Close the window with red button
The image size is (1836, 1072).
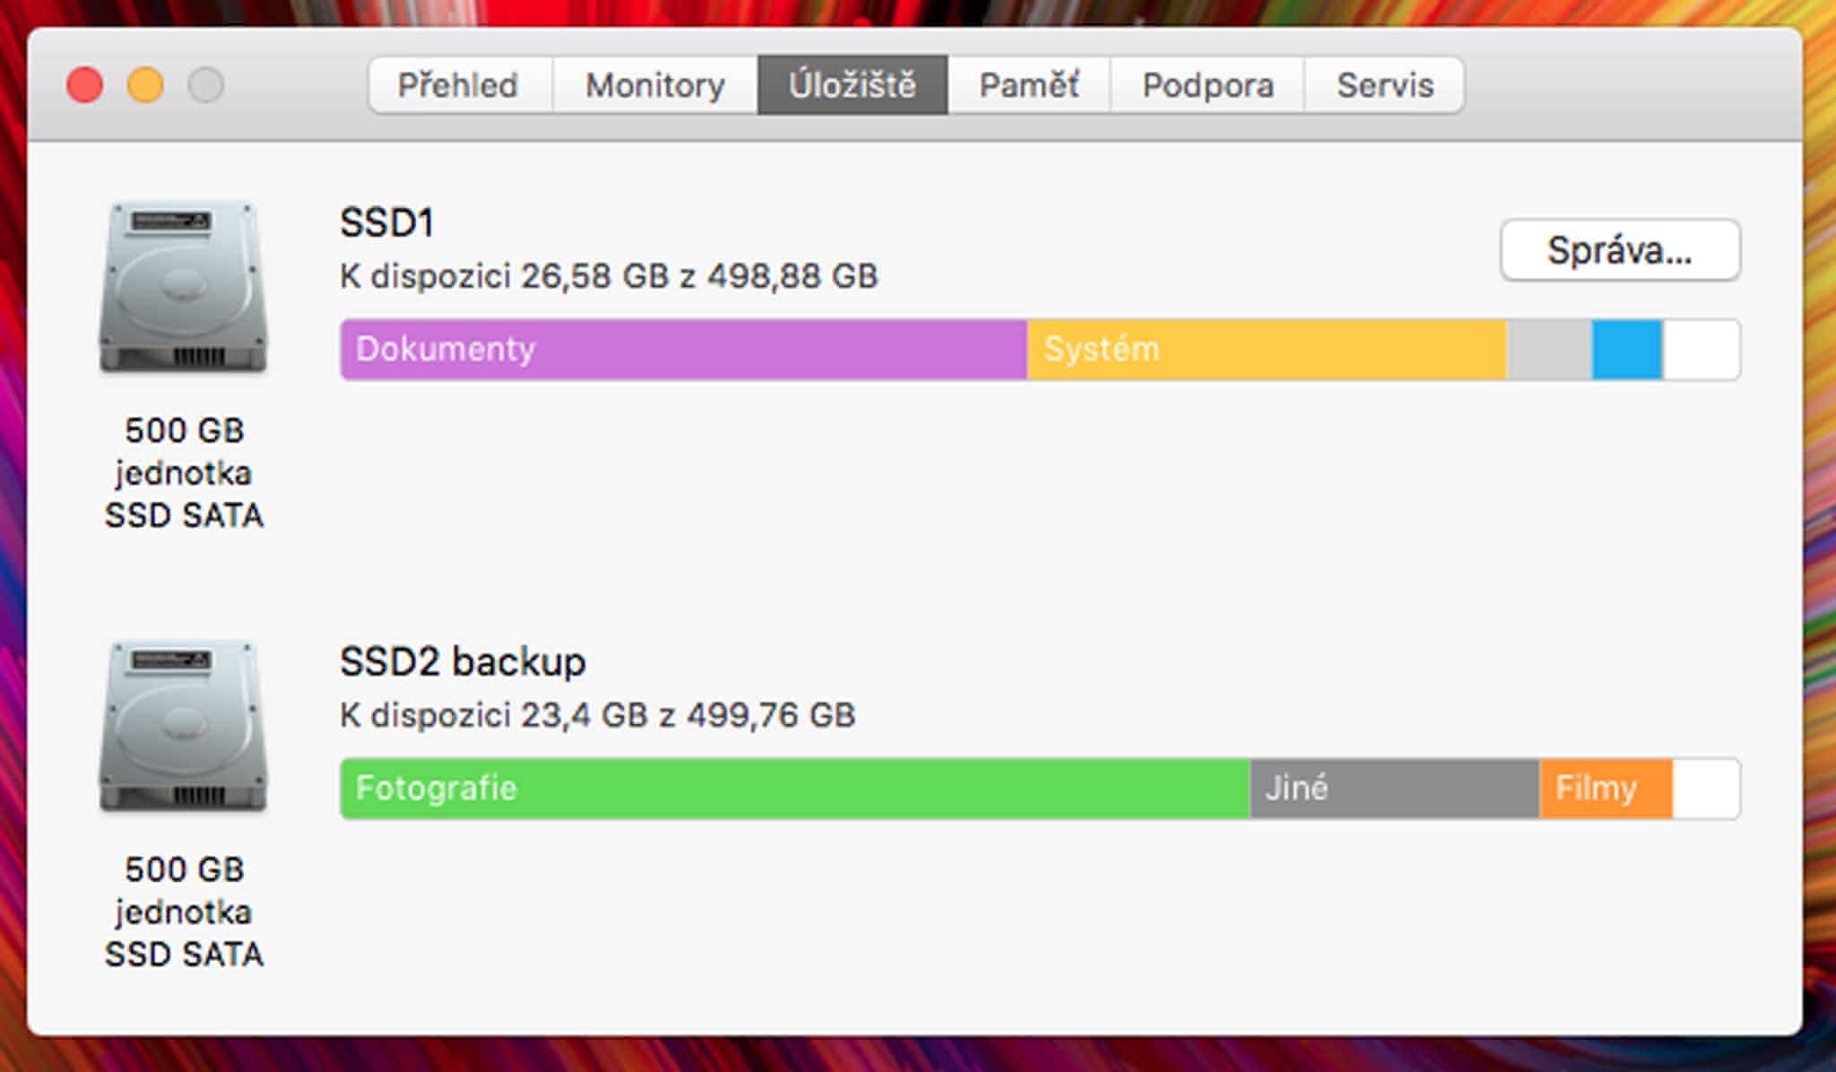[x=85, y=85]
